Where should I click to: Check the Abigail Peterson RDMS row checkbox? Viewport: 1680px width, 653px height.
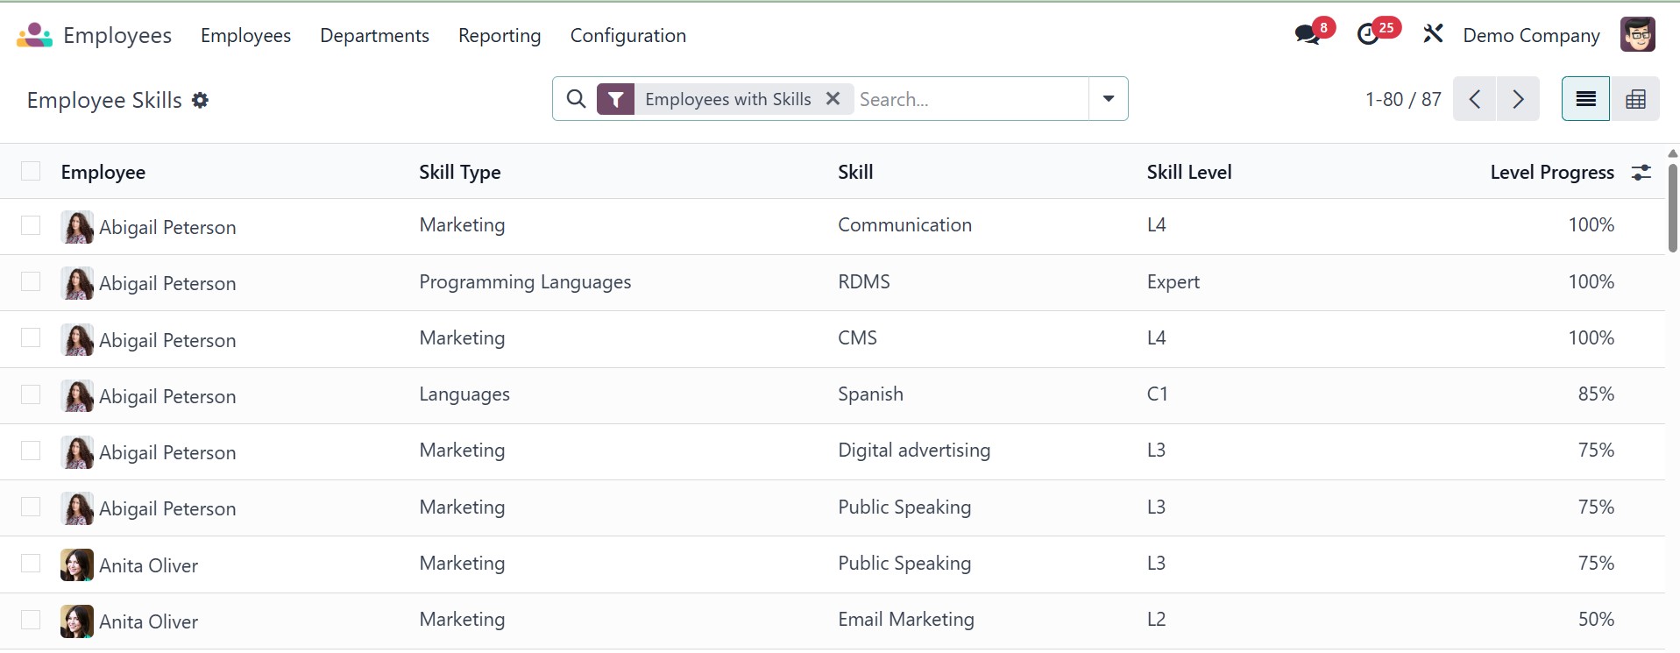pyautogui.click(x=31, y=282)
